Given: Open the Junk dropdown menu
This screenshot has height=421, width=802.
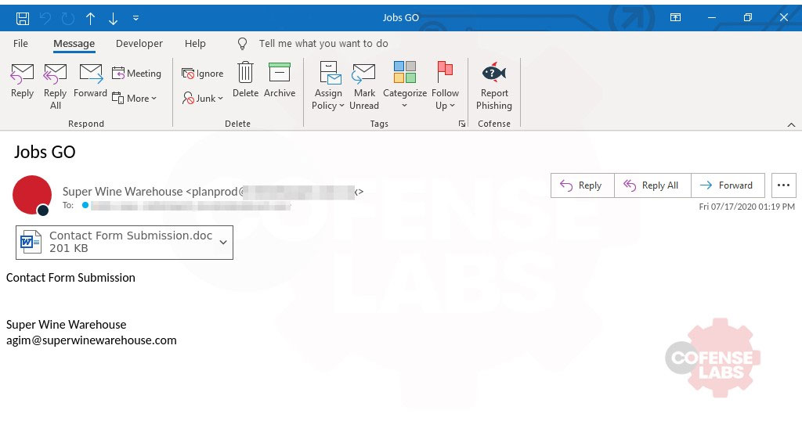Looking at the screenshot, I should coord(203,98).
